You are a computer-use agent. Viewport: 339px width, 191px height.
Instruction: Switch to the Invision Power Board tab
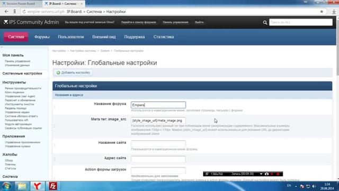(21, 4)
